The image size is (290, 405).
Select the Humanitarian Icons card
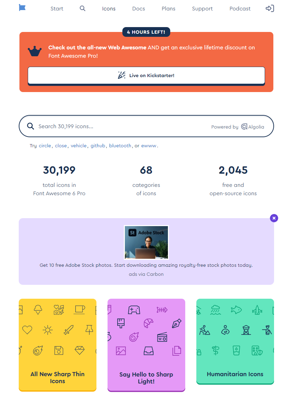click(235, 341)
